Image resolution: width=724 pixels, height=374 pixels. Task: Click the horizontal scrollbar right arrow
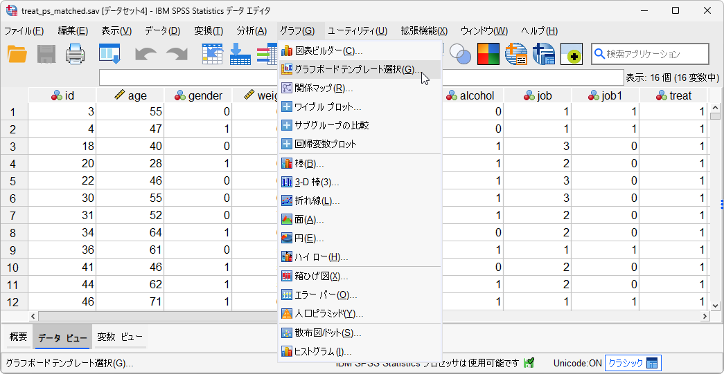(x=705, y=316)
